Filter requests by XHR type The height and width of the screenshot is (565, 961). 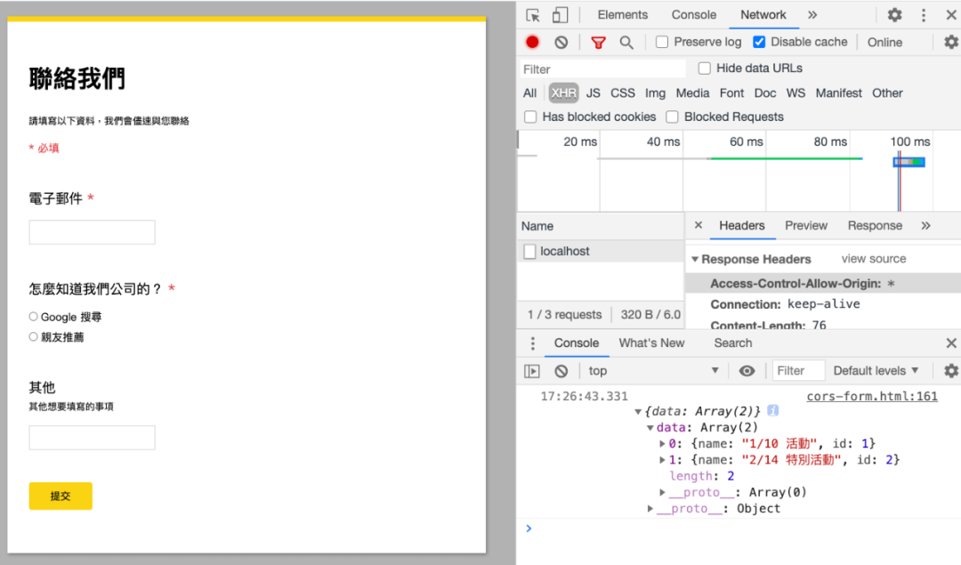(563, 93)
